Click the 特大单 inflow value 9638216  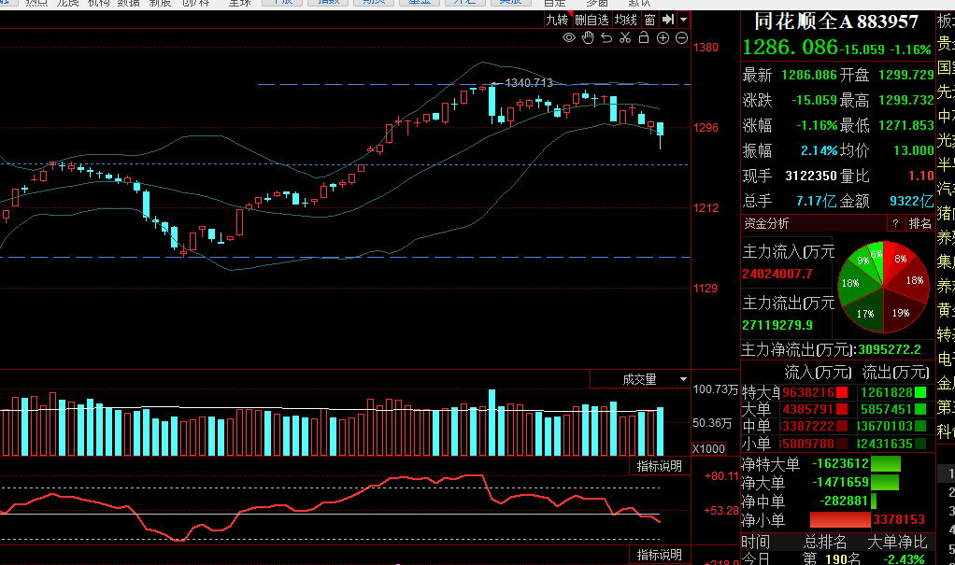[808, 393]
